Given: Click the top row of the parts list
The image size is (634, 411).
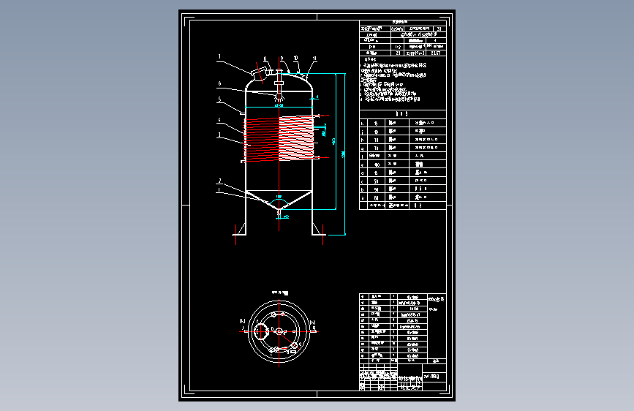Looking at the screenshot, I should point(393,296).
